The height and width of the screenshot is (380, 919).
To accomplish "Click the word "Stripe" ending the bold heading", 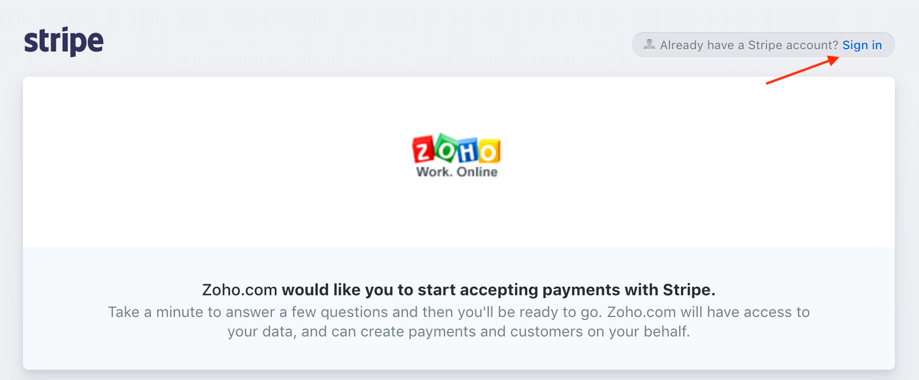I will pyautogui.click(x=687, y=290).
